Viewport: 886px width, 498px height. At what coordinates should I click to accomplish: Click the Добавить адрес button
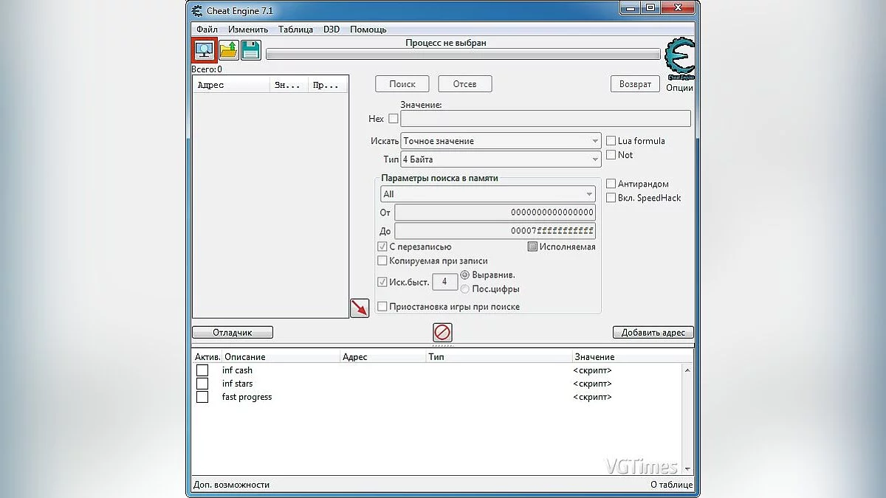(x=653, y=332)
